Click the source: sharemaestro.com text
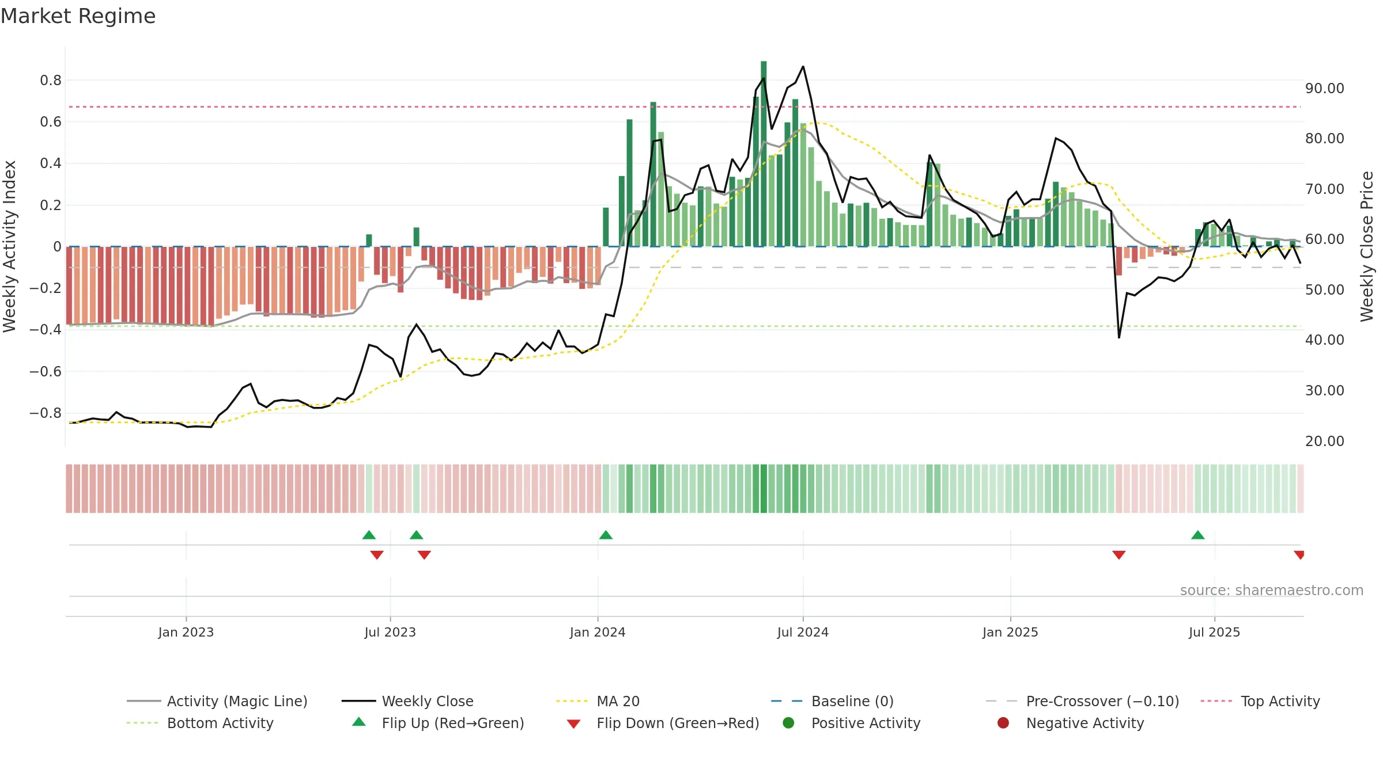Image resolution: width=1383 pixels, height=777 pixels. click(1272, 591)
